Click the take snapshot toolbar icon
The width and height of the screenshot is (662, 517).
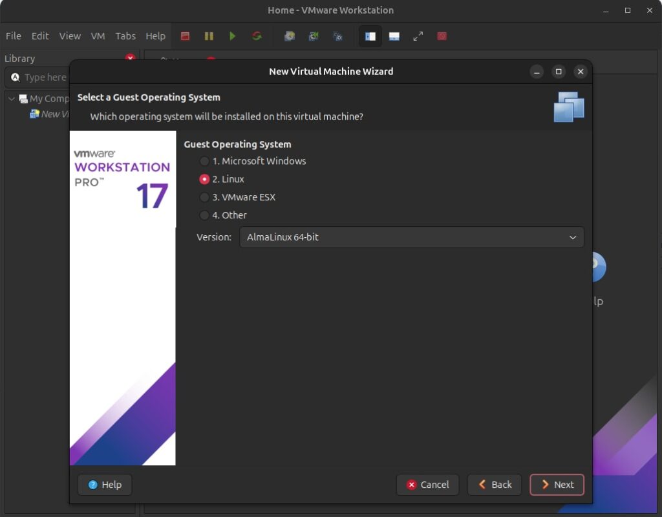(x=290, y=36)
